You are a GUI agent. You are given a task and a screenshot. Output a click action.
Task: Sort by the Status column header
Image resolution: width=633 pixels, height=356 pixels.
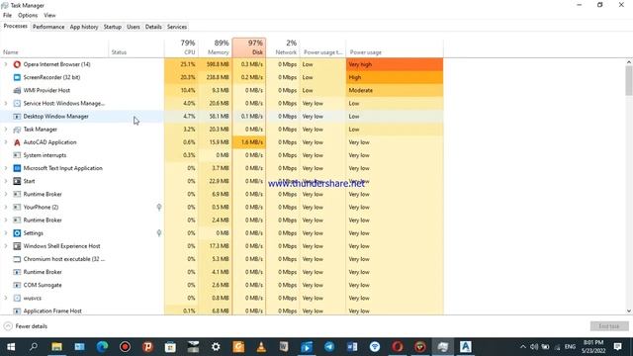136,52
